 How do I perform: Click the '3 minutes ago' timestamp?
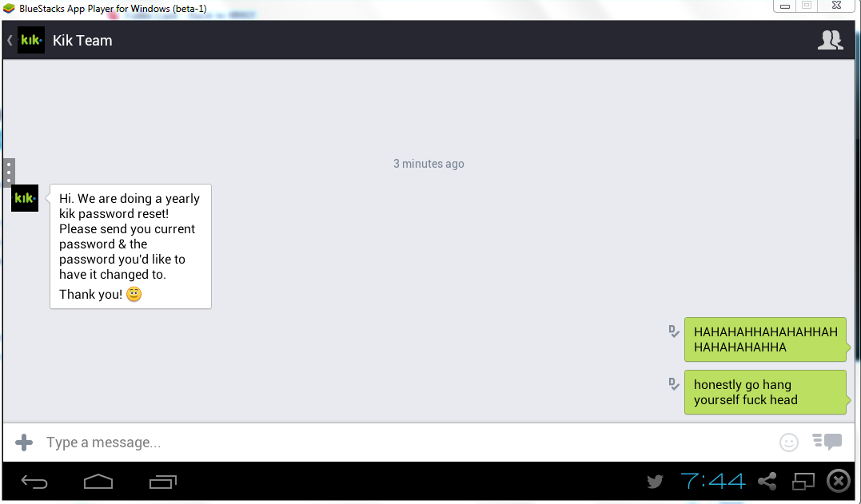pos(429,164)
